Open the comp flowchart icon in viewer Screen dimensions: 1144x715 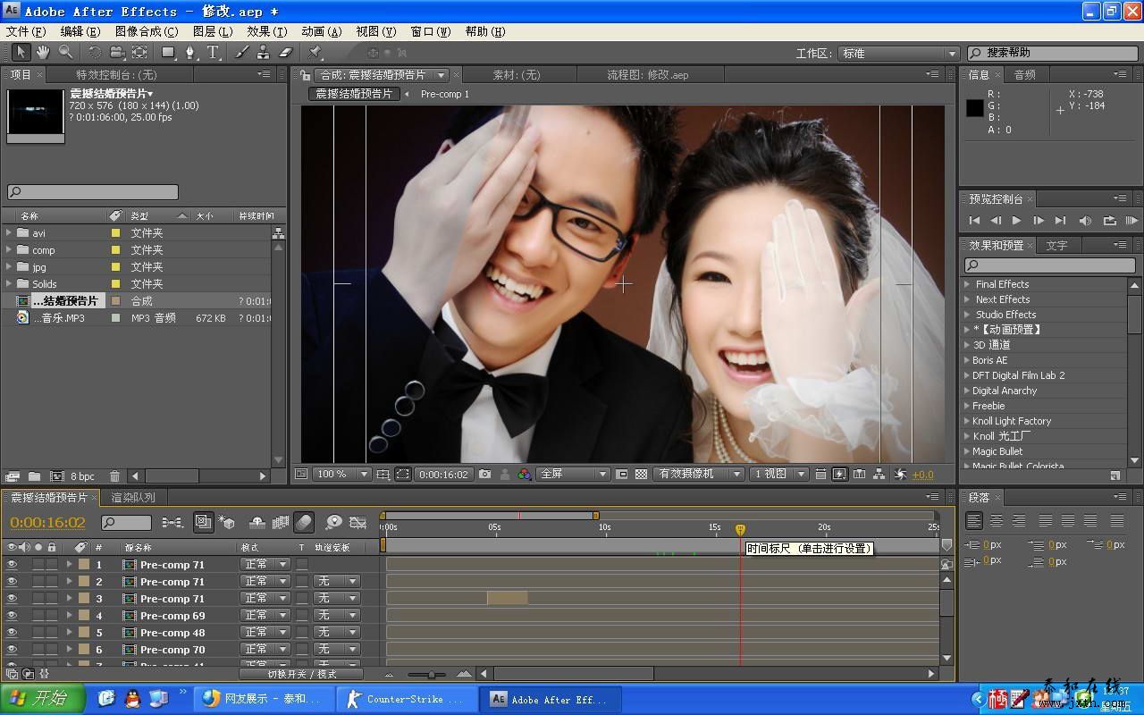coord(879,475)
